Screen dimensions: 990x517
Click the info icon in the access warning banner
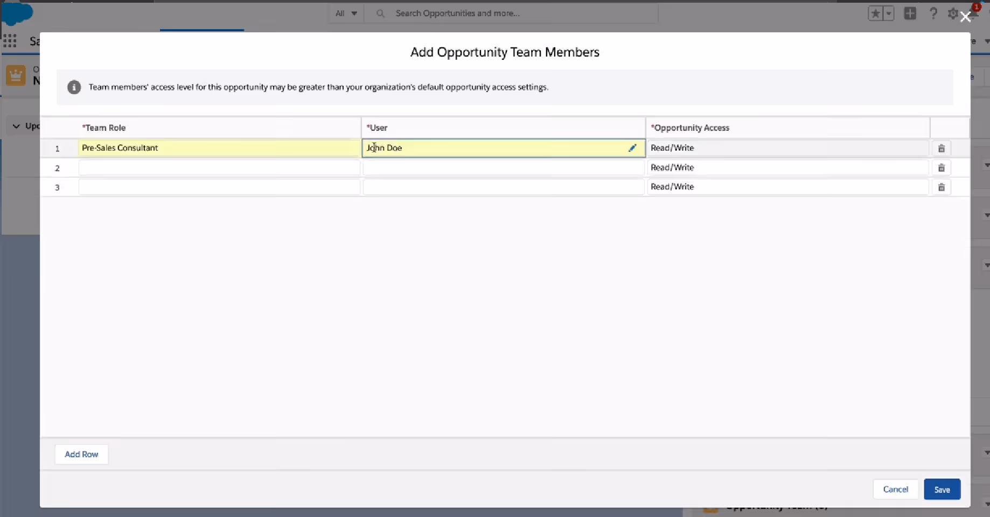tap(74, 87)
